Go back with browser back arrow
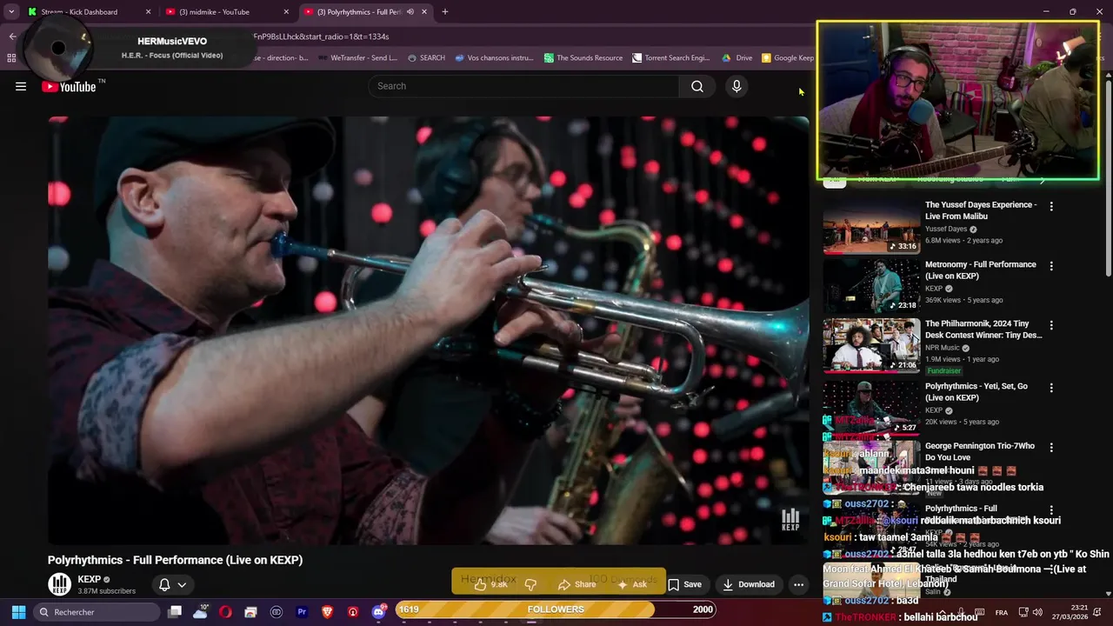Screen dimensions: 1113x626 click(12, 37)
